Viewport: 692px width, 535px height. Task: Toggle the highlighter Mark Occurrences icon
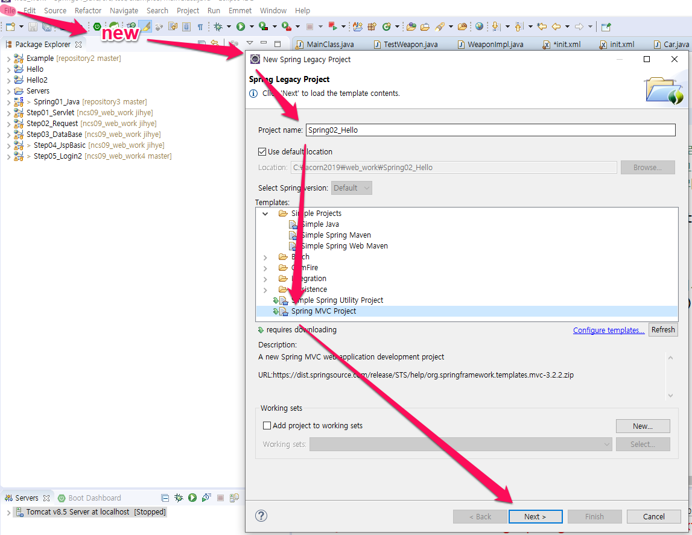click(145, 27)
